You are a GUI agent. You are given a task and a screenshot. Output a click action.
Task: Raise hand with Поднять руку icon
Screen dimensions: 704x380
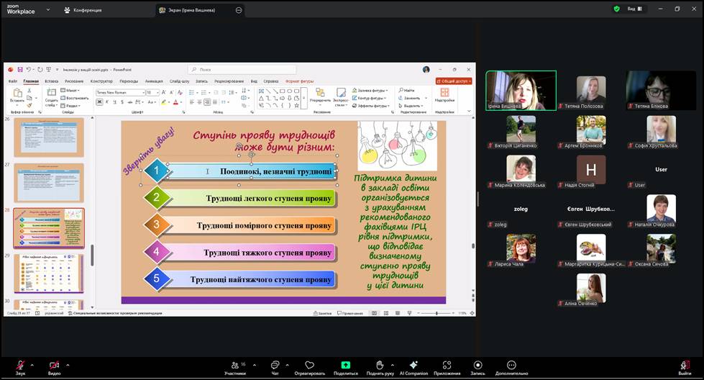380,365
